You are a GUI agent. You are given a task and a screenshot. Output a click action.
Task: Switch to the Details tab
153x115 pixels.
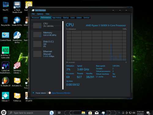(x=79, y=18)
